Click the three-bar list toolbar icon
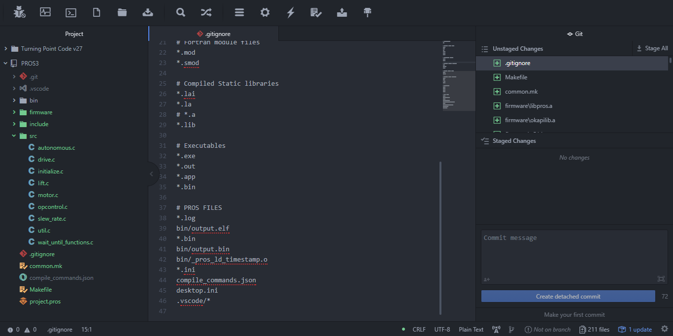 pyautogui.click(x=239, y=12)
